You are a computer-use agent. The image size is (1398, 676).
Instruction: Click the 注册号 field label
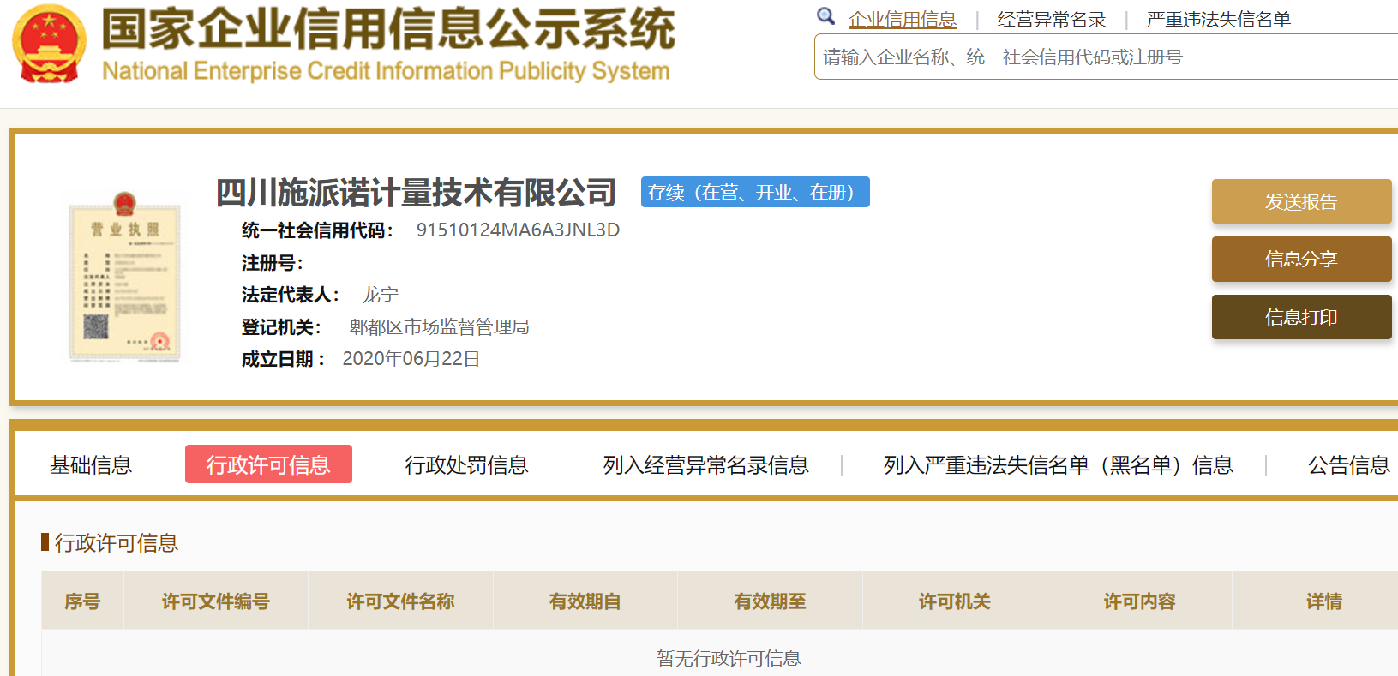[x=272, y=263]
